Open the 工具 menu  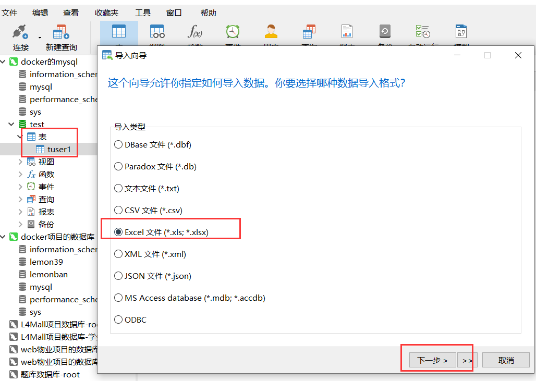pos(143,13)
